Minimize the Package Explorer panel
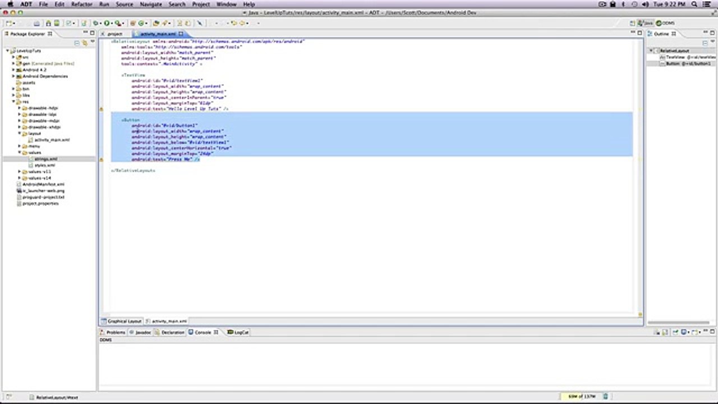718x404 pixels. click(x=85, y=33)
